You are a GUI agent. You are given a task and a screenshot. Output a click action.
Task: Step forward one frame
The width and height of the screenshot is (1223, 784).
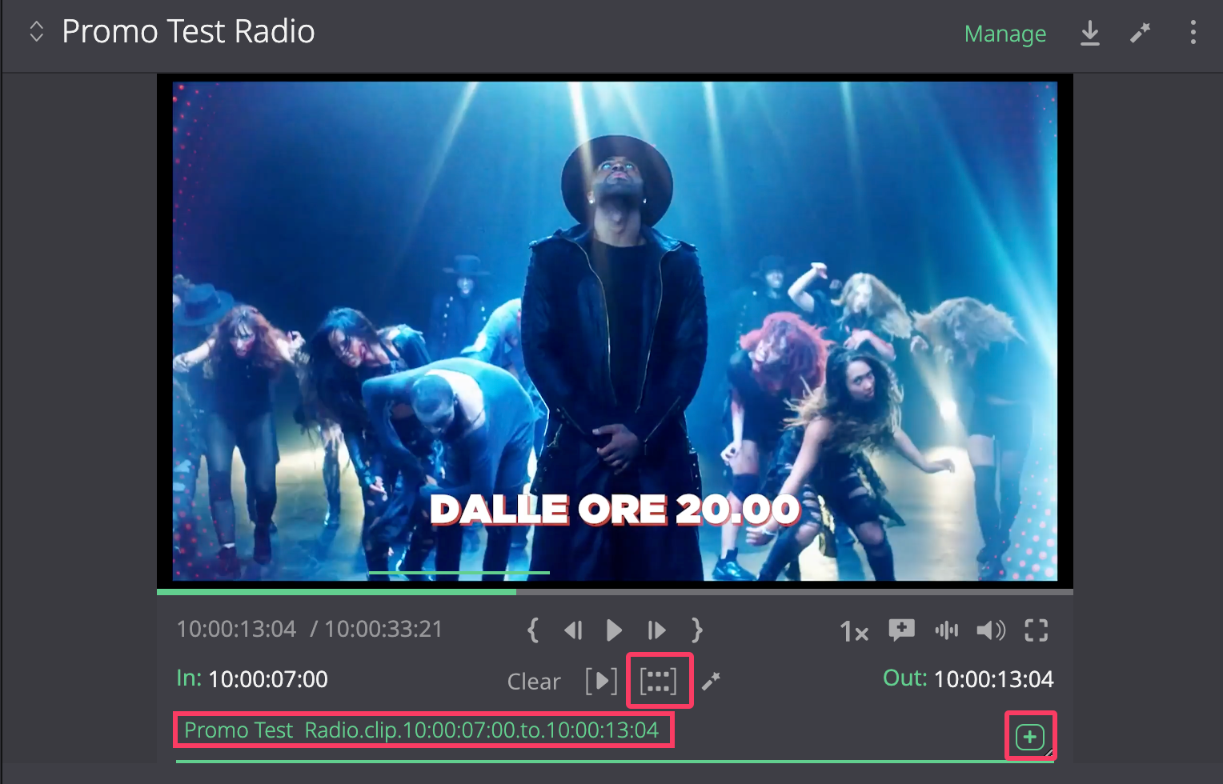pos(656,630)
